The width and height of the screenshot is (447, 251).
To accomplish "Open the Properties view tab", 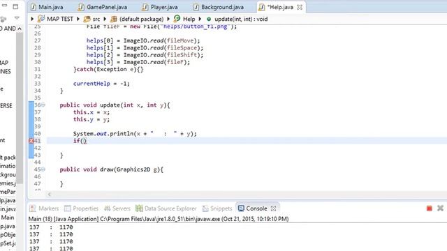I will [x=81, y=208].
